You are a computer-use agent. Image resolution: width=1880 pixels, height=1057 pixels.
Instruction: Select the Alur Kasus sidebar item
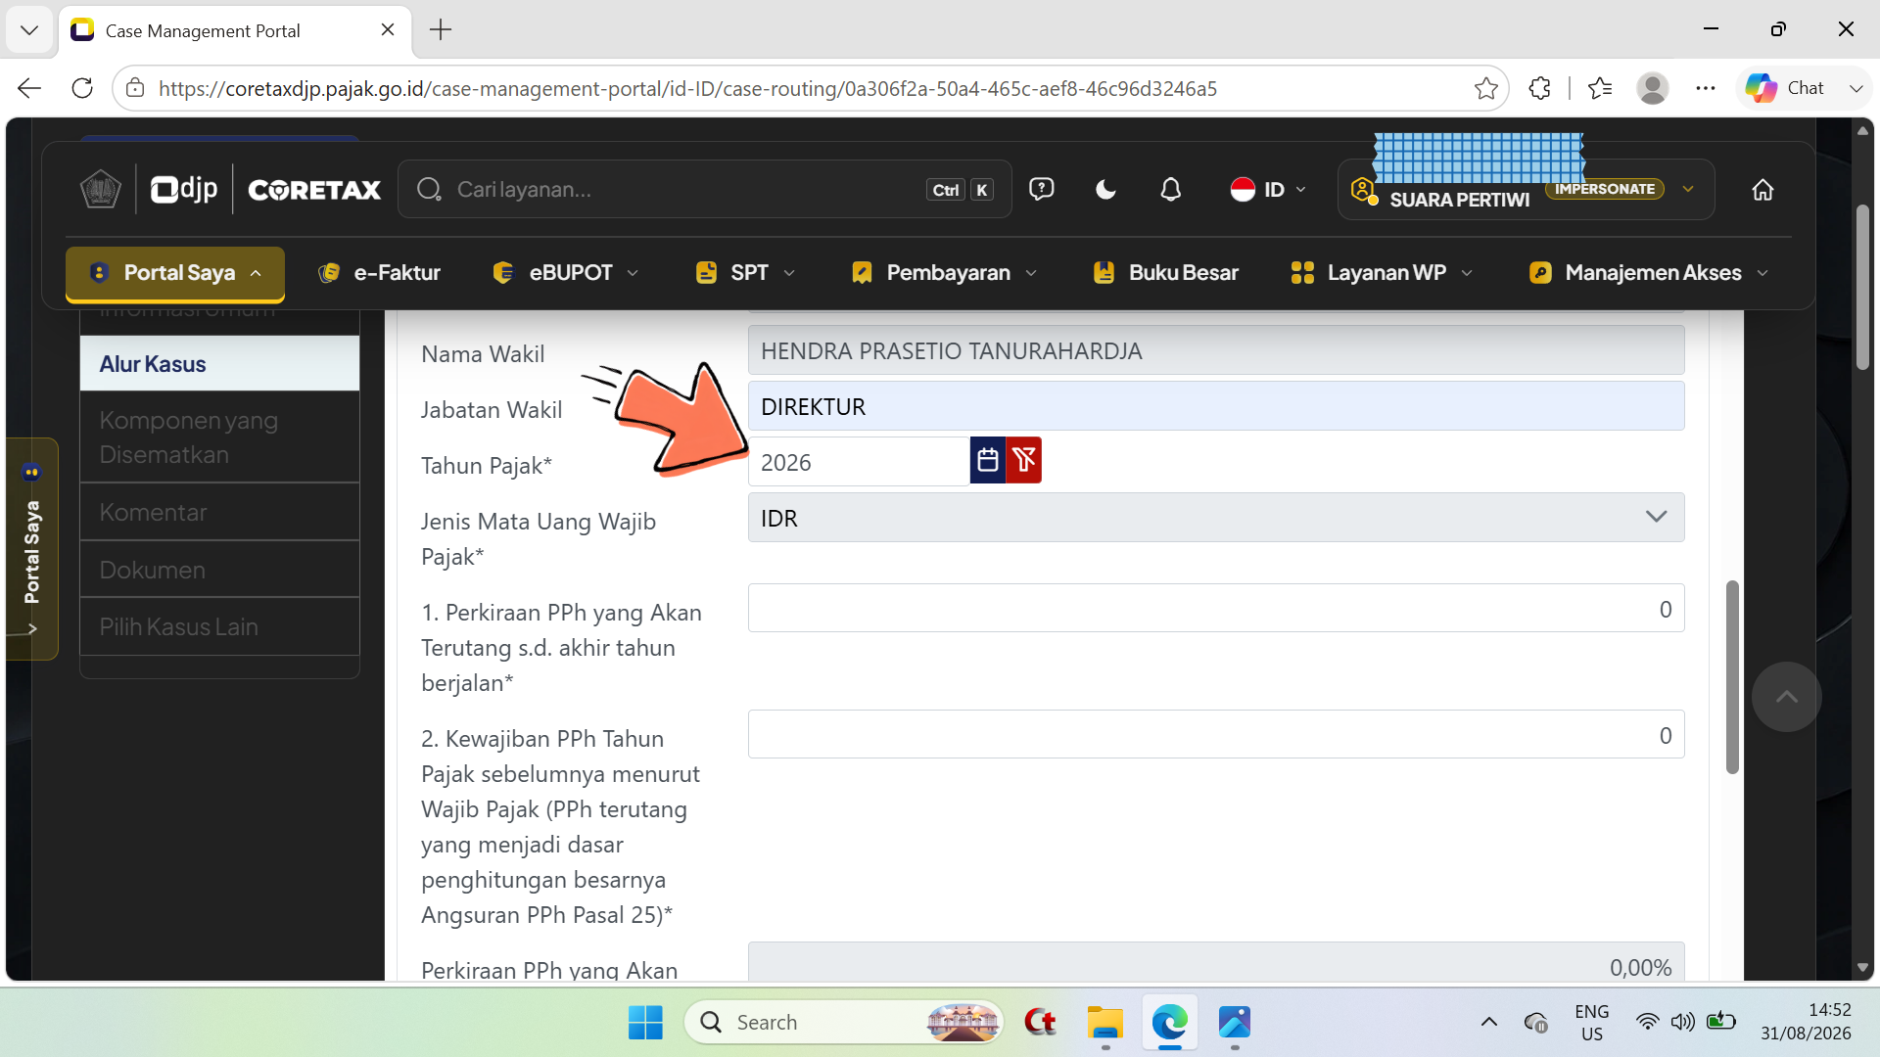coord(219,364)
